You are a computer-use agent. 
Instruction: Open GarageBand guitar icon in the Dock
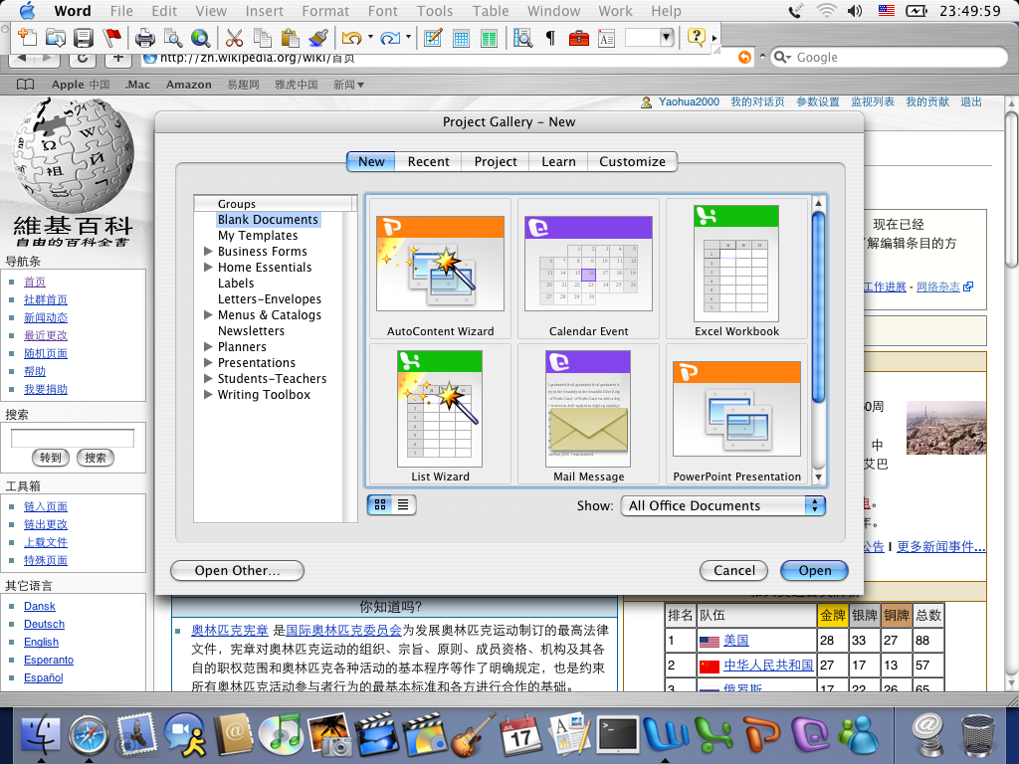[473, 734]
